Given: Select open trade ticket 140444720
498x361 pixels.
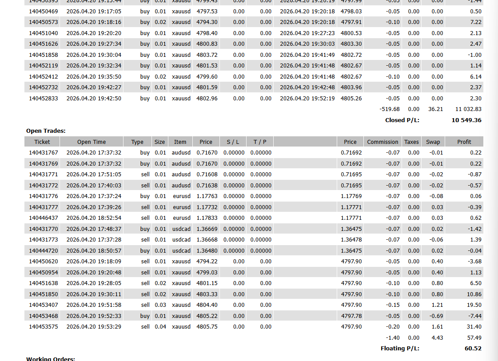Looking at the screenshot, I should coord(44,250).
